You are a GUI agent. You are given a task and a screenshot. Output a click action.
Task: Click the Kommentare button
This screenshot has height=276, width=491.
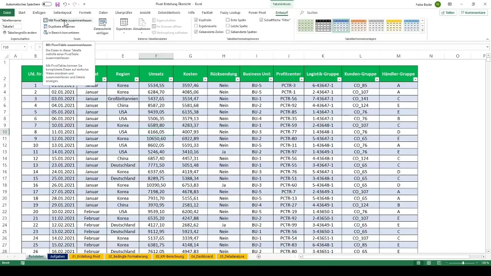coord(473,13)
